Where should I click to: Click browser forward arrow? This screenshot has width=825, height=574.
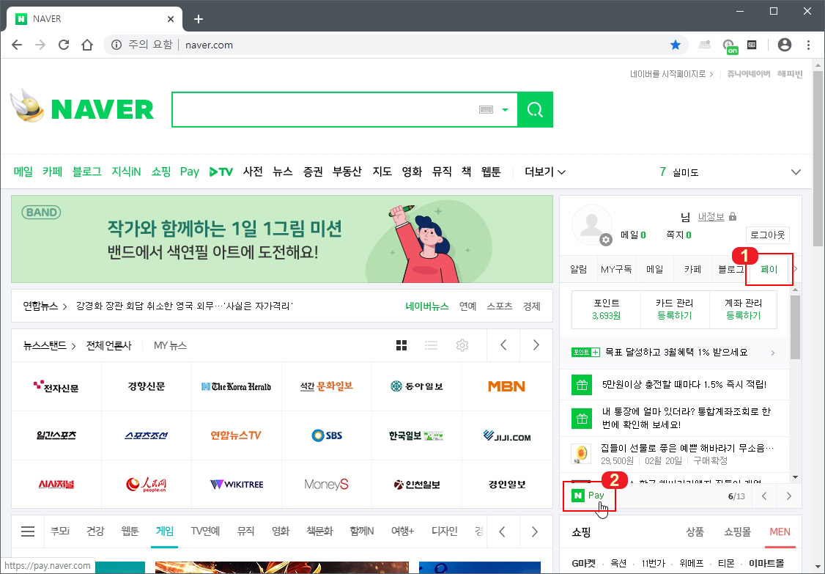[x=40, y=45]
